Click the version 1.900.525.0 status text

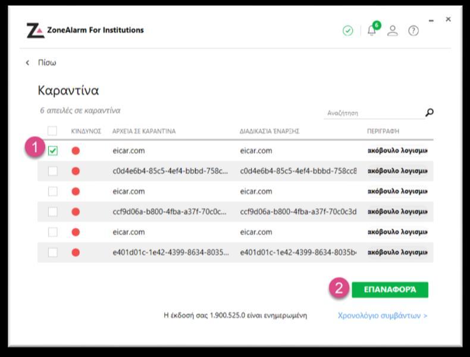(236, 315)
